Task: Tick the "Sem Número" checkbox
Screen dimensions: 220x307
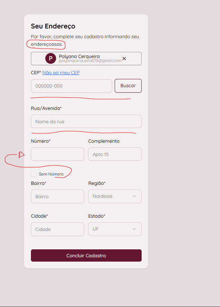Action: [34, 174]
